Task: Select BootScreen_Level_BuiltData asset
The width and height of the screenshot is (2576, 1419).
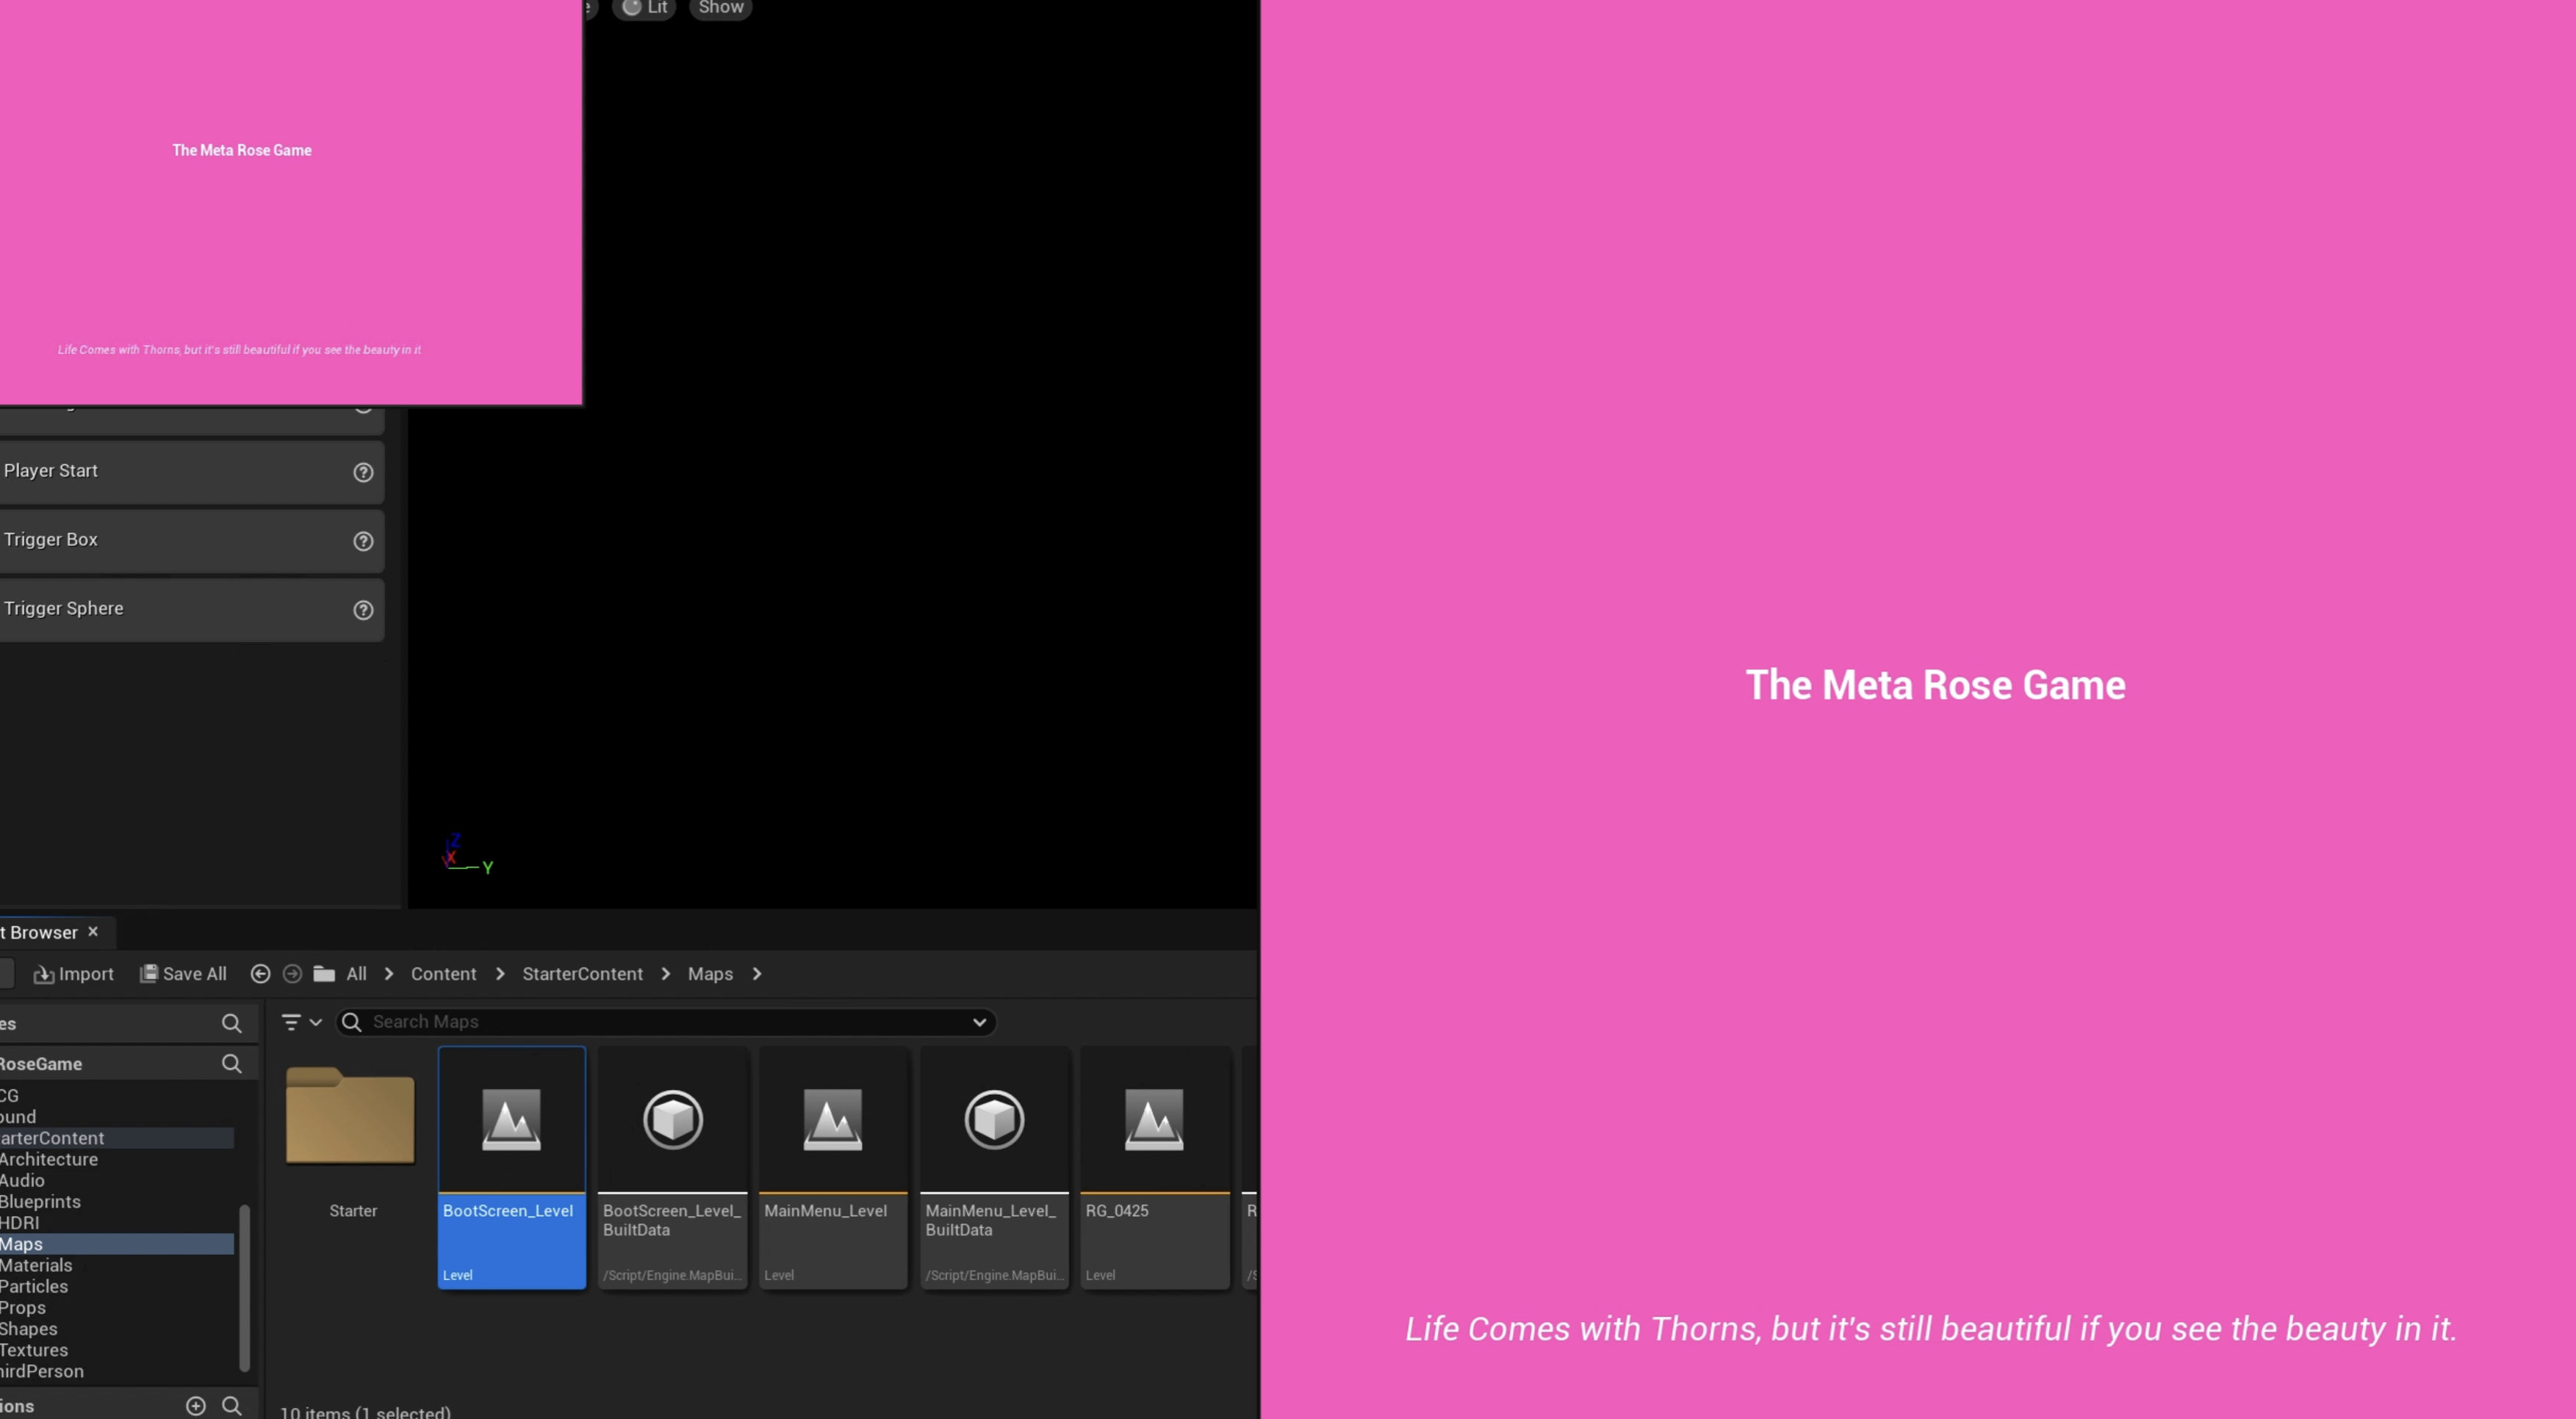Action: [673, 1167]
